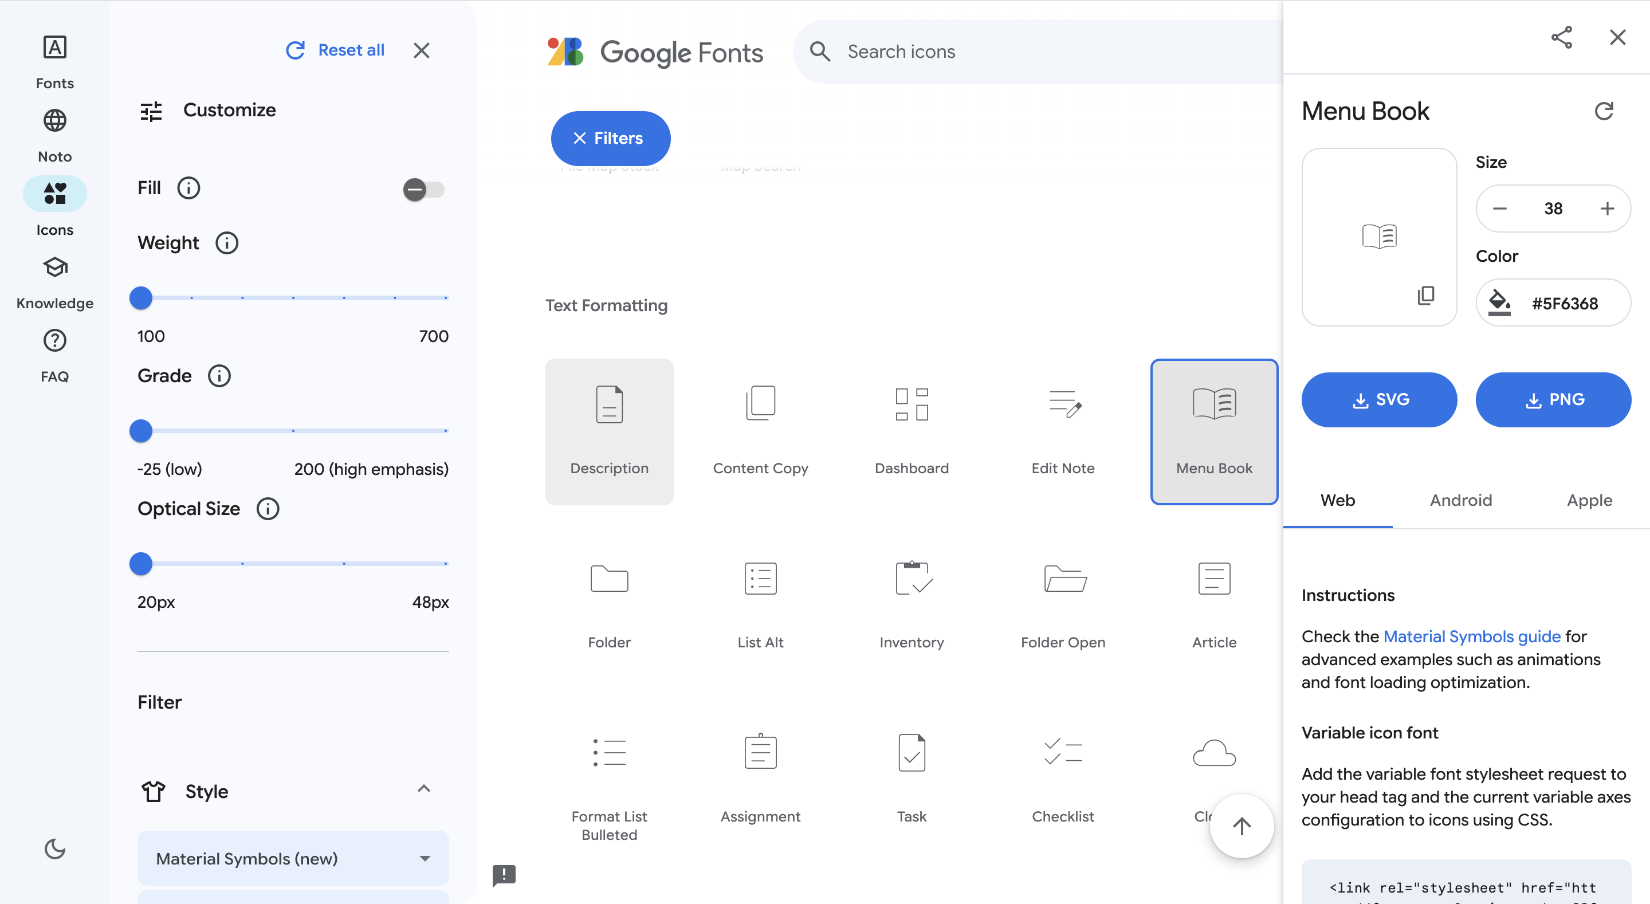1650x904 pixels.
Task: Download the icon as SVG
Action: (x=1379, y=400)
